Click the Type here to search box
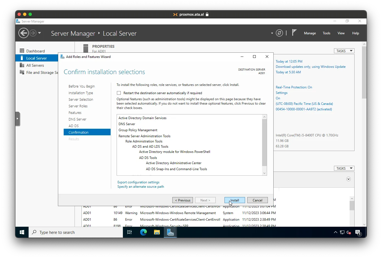The height and width of the screenshot is (258, 382). pos(76,232)
